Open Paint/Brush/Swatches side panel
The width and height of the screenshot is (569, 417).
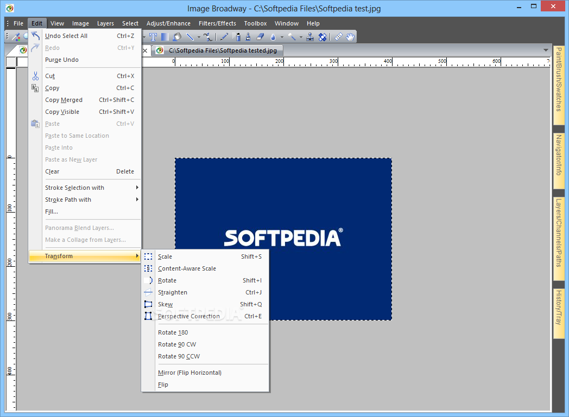click(x=559, y=85)
